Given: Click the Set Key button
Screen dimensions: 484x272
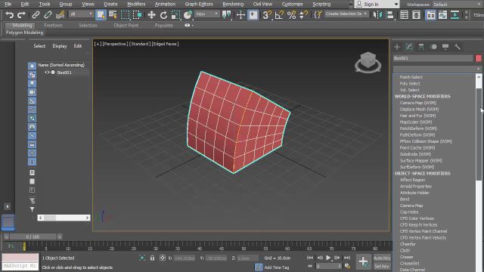Looking at the screenshot, I should point(382,266).
